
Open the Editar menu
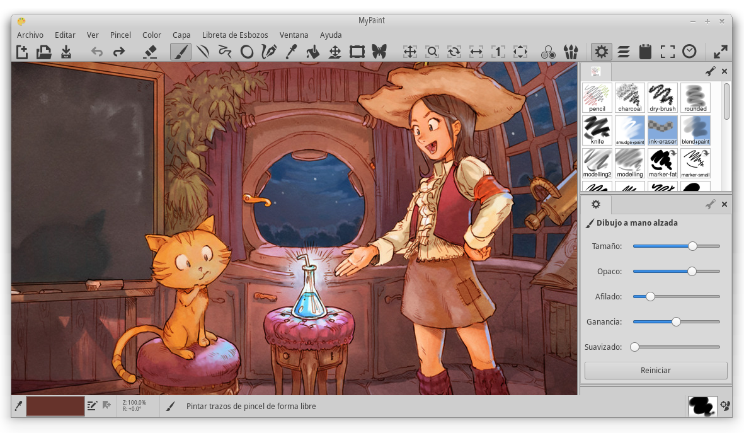point(65,35)
